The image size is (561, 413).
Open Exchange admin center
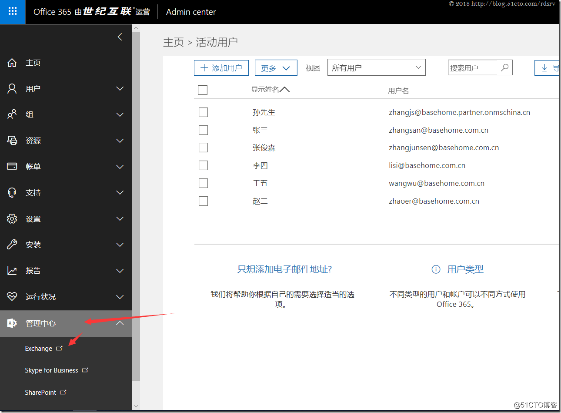pos(38,349)
